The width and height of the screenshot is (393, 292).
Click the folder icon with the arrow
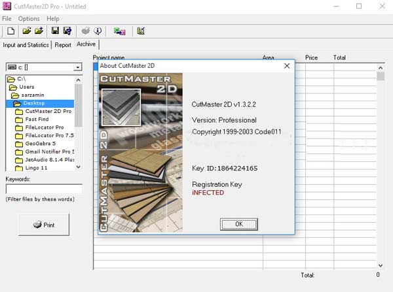(x=39, y=31)
